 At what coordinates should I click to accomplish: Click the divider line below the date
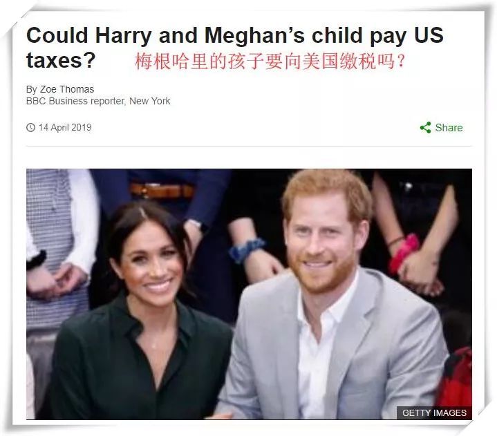[249, 146]
